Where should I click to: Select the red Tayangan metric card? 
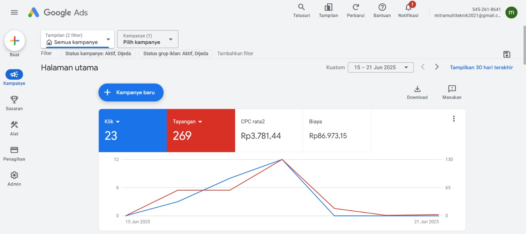(x=201, y=131)
